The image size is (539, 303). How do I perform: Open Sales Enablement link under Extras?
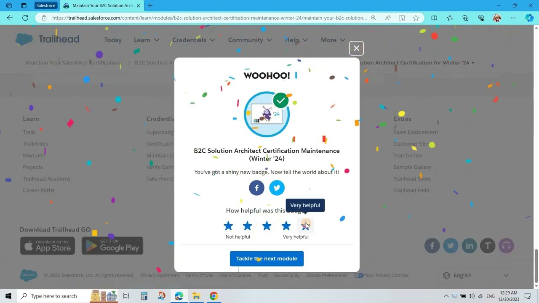click(x=416, y=132)
